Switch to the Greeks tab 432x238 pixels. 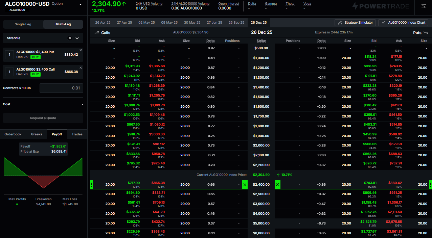(37, 134)
